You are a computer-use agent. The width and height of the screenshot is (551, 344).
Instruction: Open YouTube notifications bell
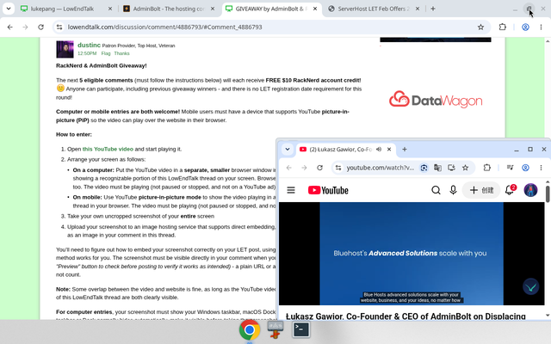511,190
